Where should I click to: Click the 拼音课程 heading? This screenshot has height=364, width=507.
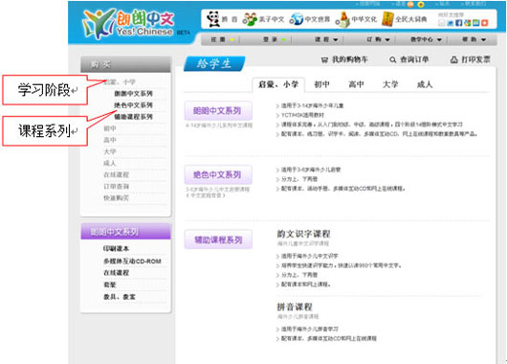click(295, 307)
